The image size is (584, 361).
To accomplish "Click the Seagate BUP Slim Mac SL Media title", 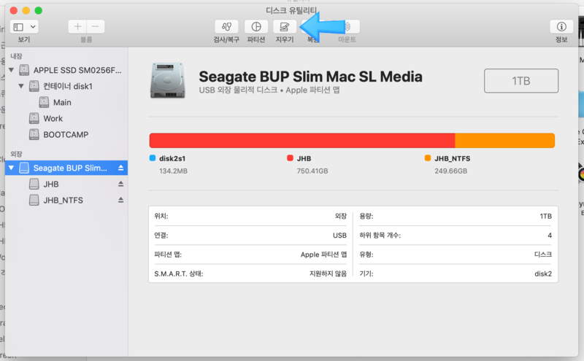I will click(x=311, y=77).
